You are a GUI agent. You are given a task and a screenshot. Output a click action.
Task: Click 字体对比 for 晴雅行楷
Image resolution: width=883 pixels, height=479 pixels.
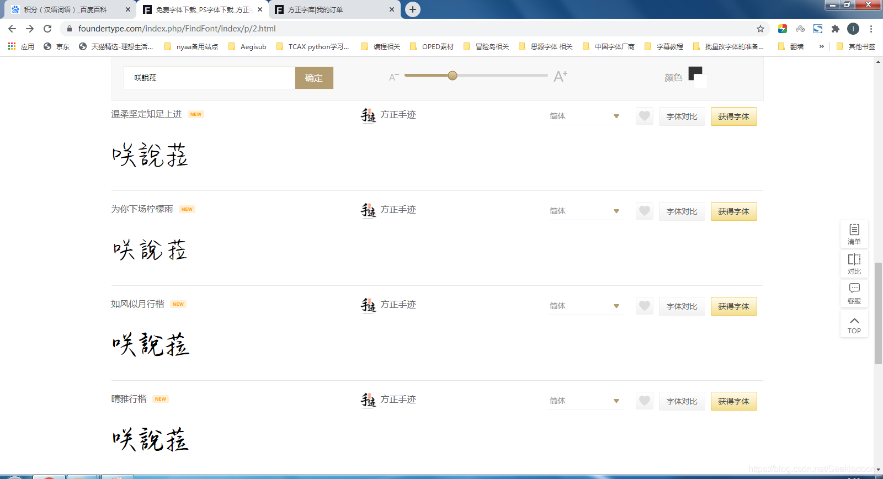coord(682,401)
